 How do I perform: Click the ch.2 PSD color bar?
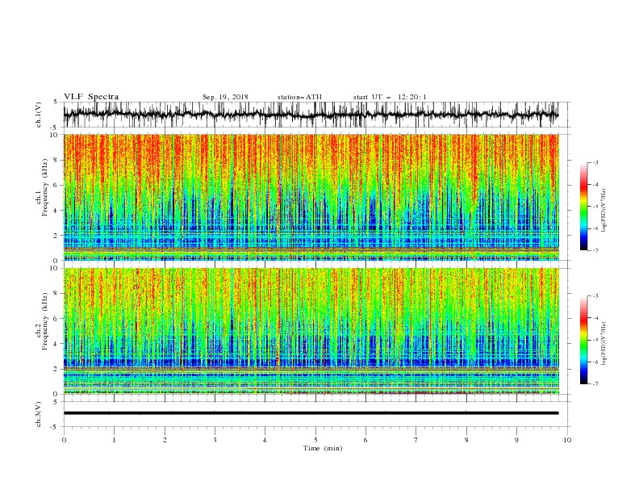[x=583, y=340]
